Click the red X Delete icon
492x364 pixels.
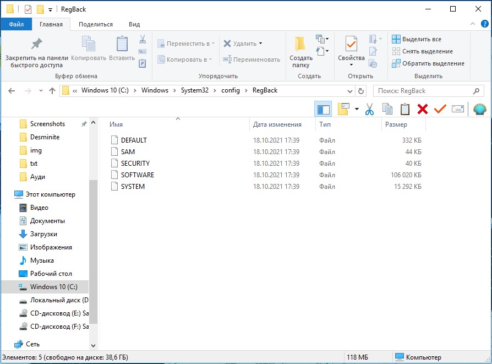point(422,109)
